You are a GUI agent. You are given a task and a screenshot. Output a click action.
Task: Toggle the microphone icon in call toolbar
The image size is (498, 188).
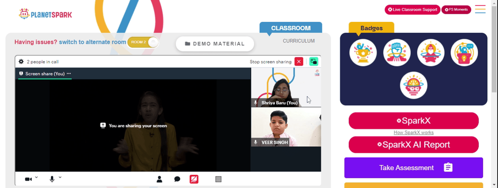click(52, 179)
